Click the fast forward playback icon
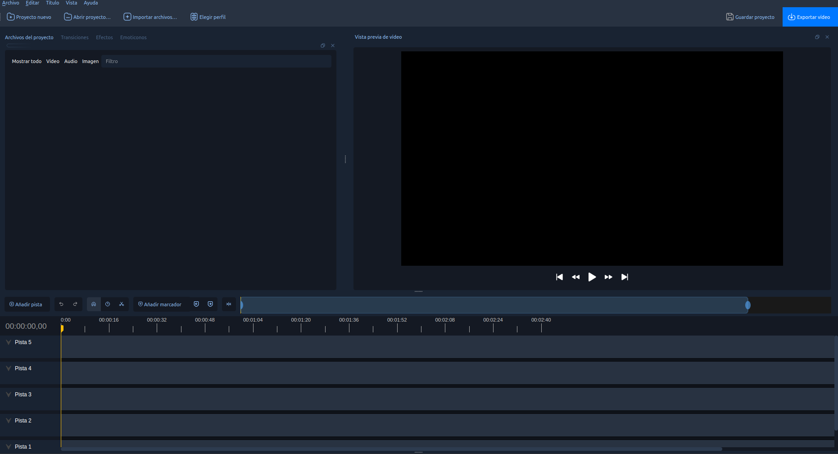838x454 pixels. (x=608, y=277)
